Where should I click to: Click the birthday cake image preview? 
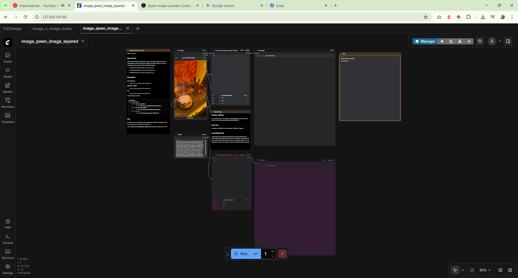tap(190, 88)
